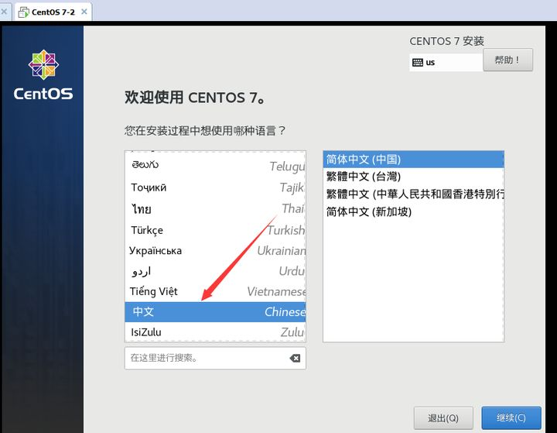Click the language search input field
557x433 pixels.
tap(215, 359)
